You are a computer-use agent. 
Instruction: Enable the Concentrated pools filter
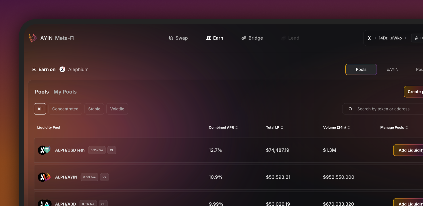pyautogui.click(x=65, y=109)
